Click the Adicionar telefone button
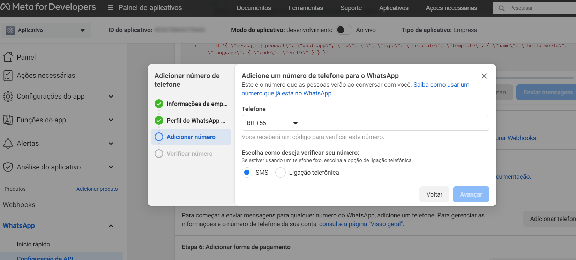This screenshot has height=260, width=576. tap(550, 219)
